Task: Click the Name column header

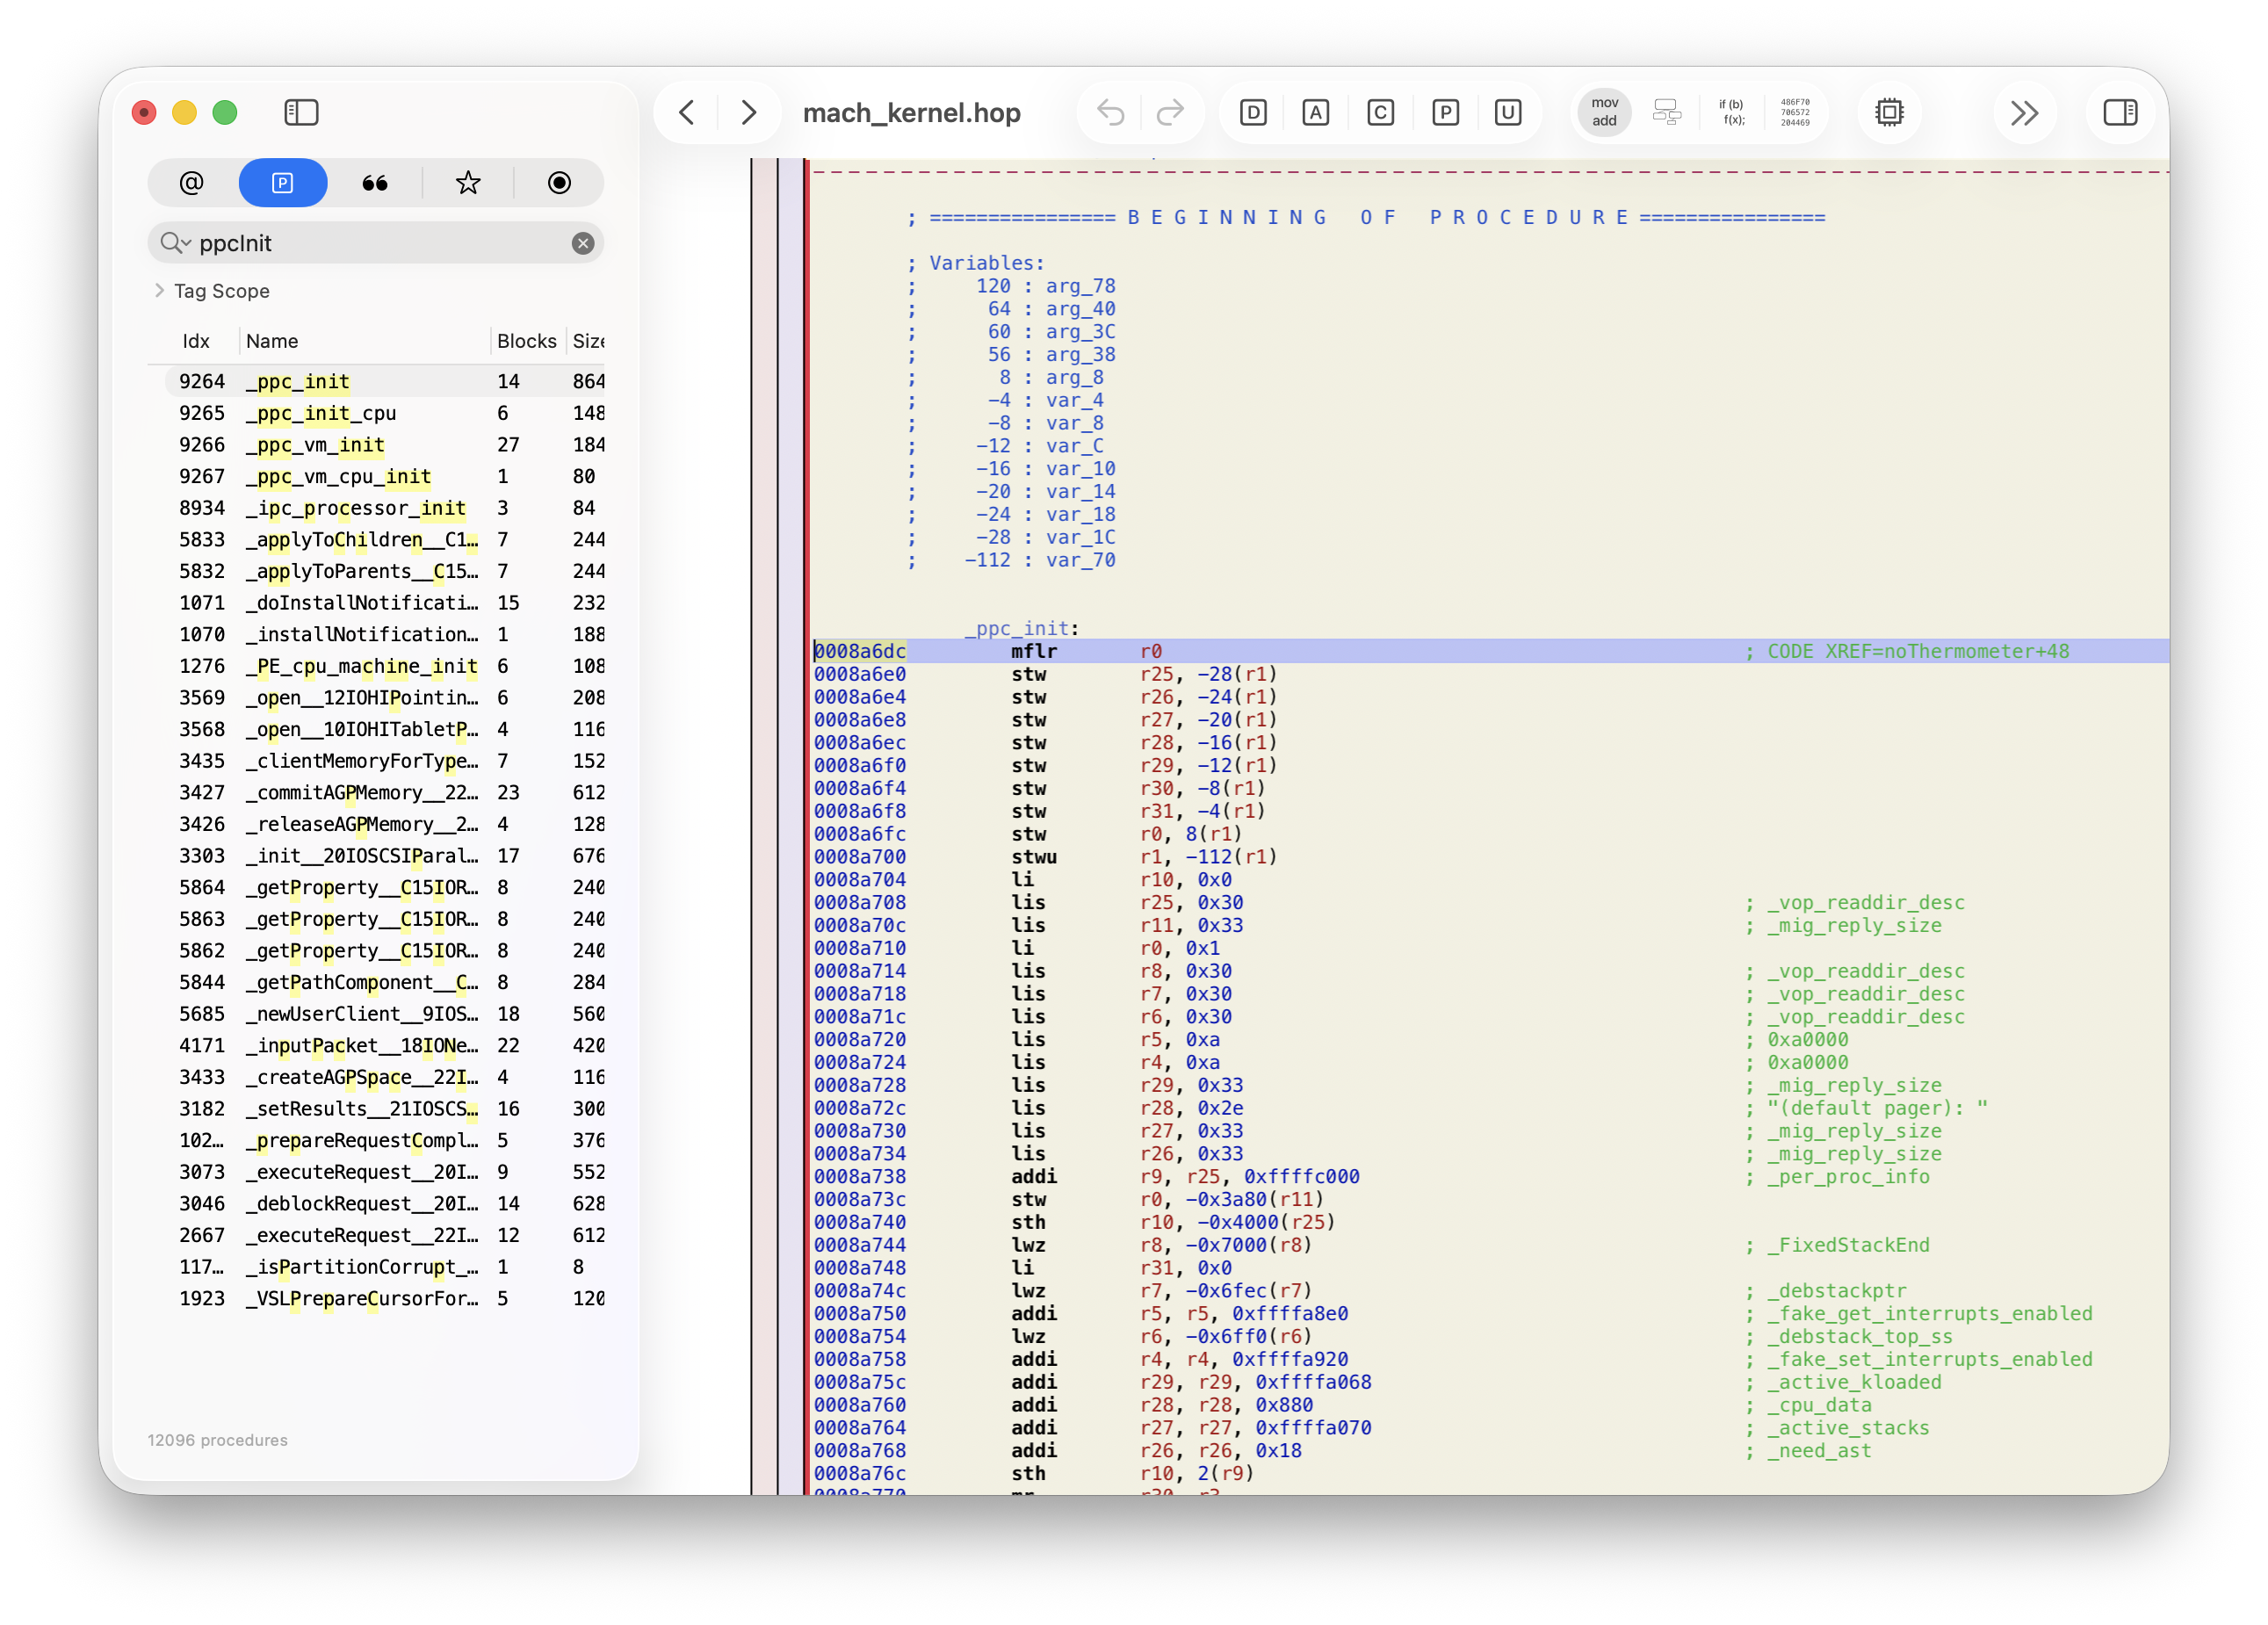Action: 271,341
